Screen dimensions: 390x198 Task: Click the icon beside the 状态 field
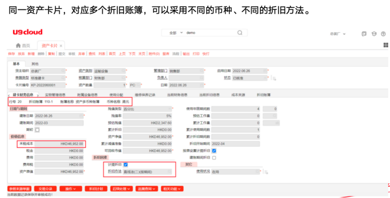(x=274, y=78)
